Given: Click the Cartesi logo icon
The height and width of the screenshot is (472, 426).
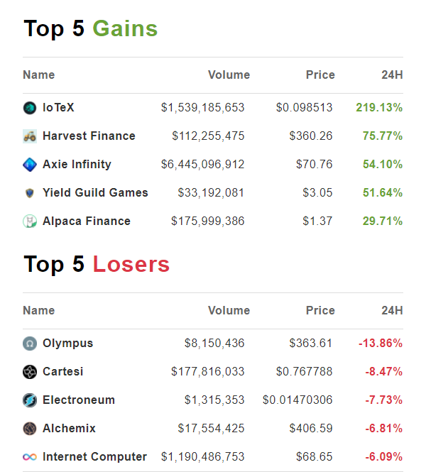Looking at the screenshot, I should [x=29, y=372].
